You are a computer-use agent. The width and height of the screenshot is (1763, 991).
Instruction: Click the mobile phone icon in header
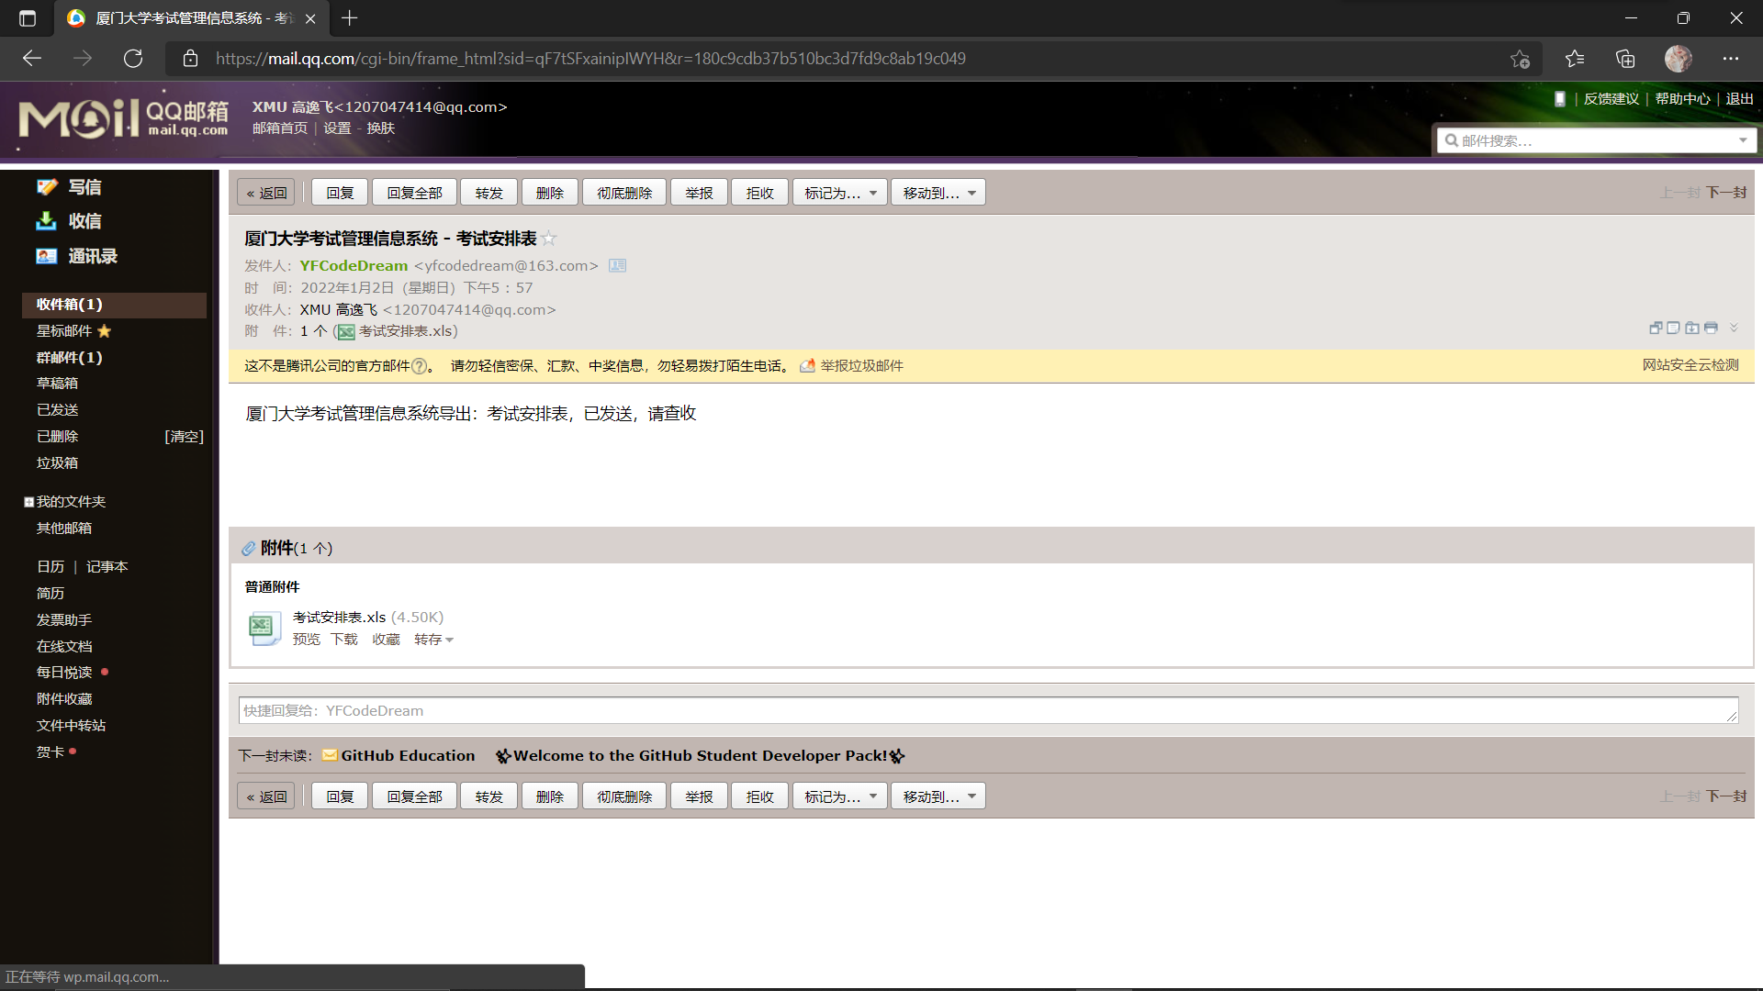[1559, 98]
